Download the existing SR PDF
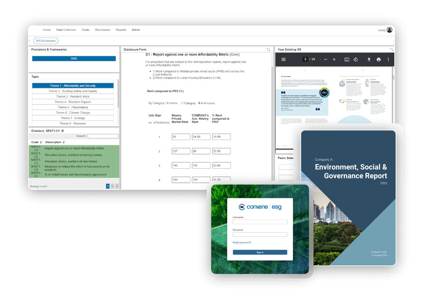This screenshot has width=423, height=300. [369, 59]
